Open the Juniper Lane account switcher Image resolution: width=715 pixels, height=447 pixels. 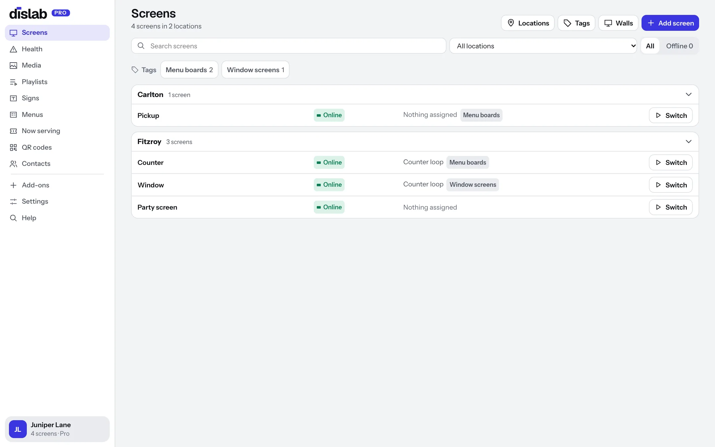[57, 429]
